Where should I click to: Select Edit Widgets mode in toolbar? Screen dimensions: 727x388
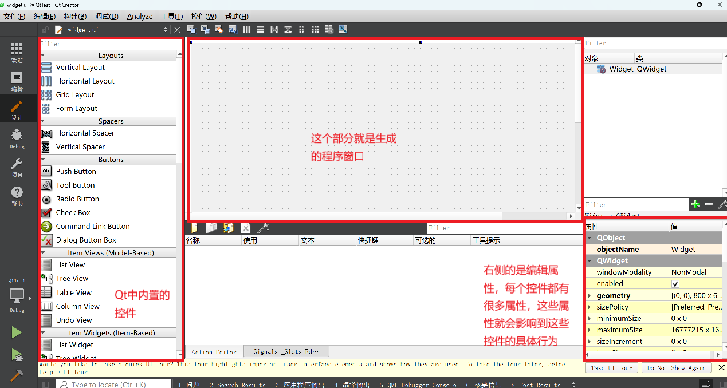click(x=191, y=29)
